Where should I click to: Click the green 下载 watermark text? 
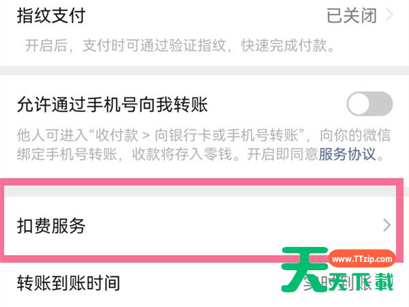pyautogui.click(x=374, y=282)
